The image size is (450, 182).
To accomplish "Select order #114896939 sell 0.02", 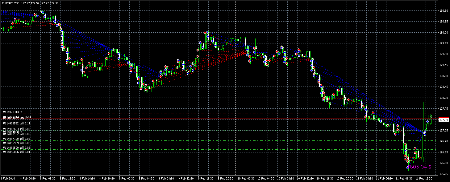I will (16, 143).
